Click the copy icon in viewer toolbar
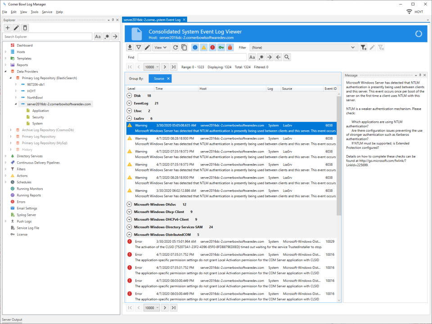432x324 pixels. [184, 47]
